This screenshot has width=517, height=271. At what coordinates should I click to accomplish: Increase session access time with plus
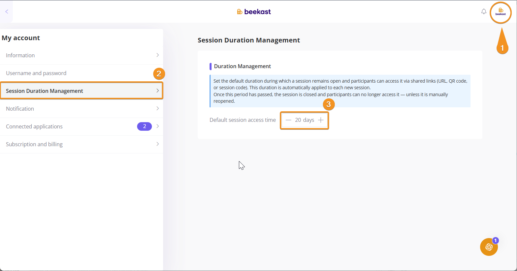point(321,120)
